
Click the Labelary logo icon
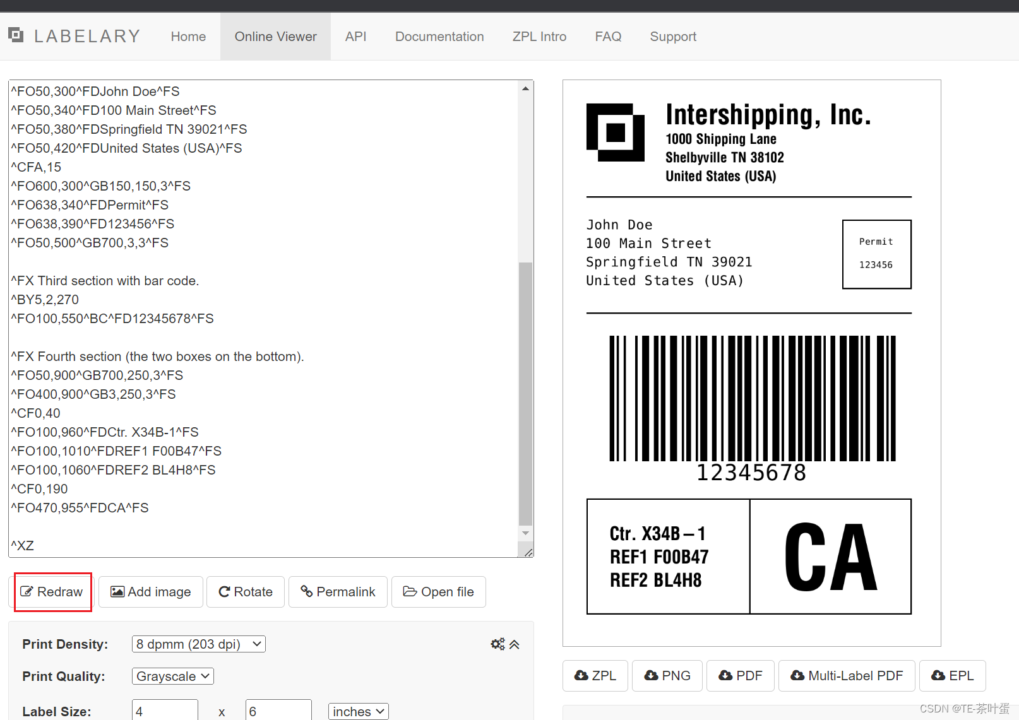(16, 35)
